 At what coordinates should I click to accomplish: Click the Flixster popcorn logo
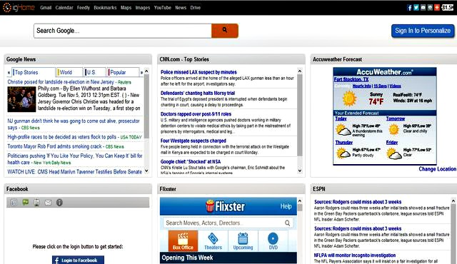pos(210,206)
